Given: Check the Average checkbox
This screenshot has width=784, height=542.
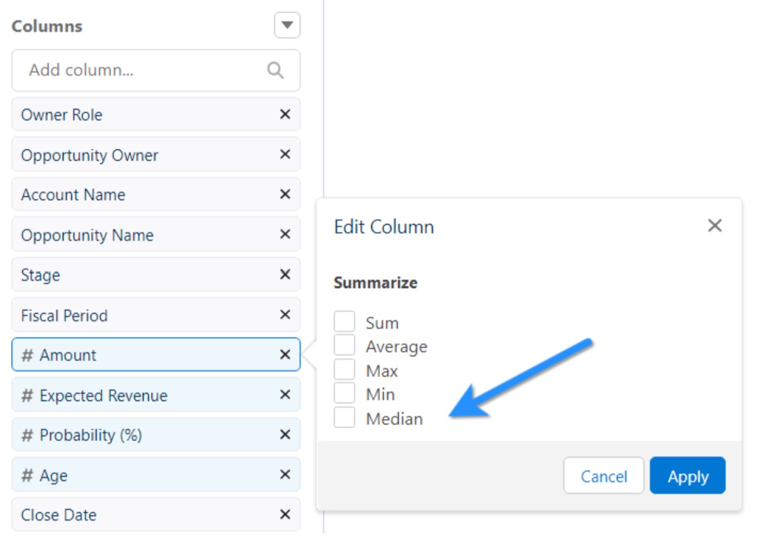Looking at the screenshot, I should (344, 345).
